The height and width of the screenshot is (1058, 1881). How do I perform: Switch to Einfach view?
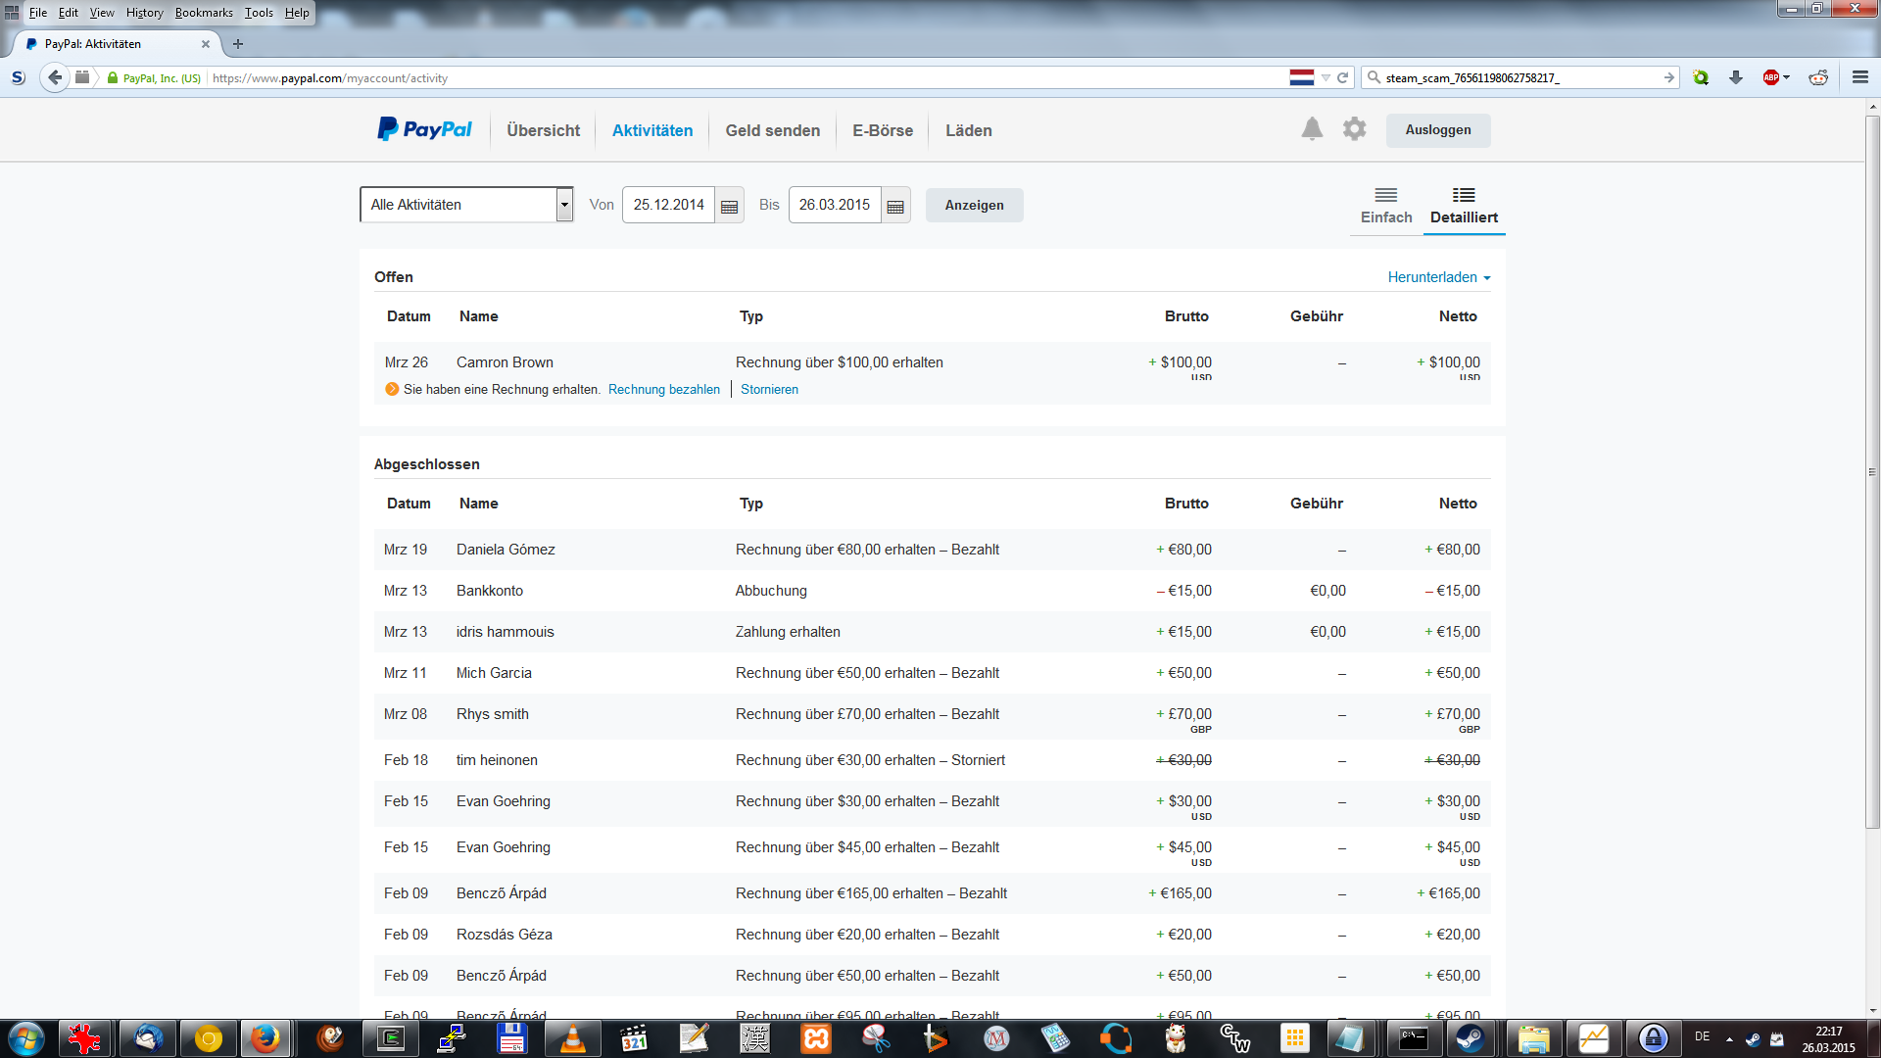pos(1385,206)
